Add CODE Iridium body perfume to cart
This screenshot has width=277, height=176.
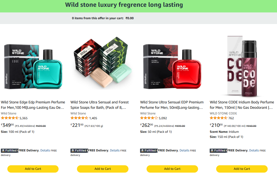click(x=242, y=169)
